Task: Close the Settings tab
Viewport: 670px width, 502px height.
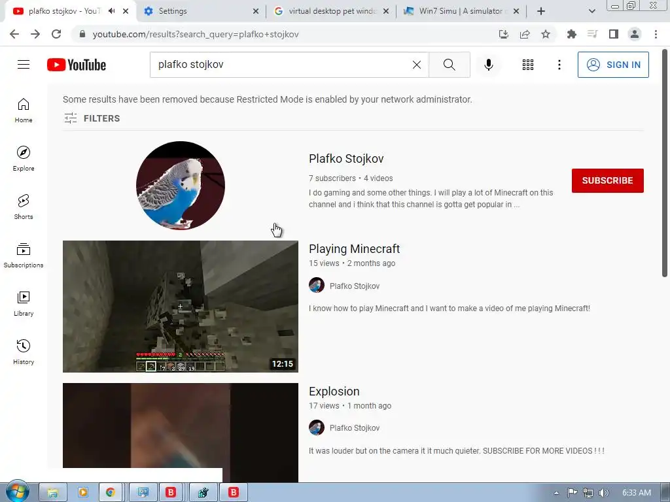Action: click(x=256, y=11)
